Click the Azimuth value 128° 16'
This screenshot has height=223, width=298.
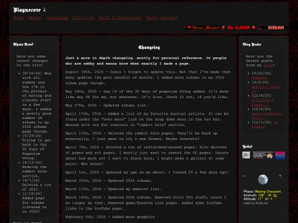pos(265,195)
